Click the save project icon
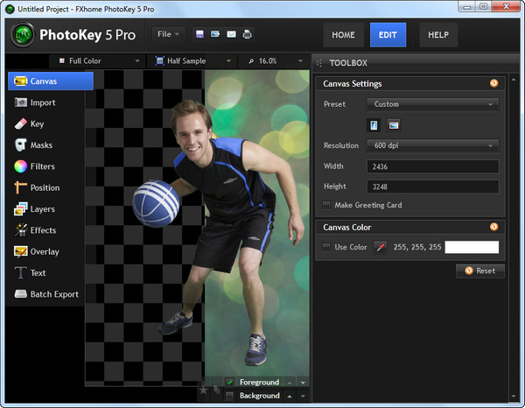This screenshot has width=525, height=408. click(200, 34)
